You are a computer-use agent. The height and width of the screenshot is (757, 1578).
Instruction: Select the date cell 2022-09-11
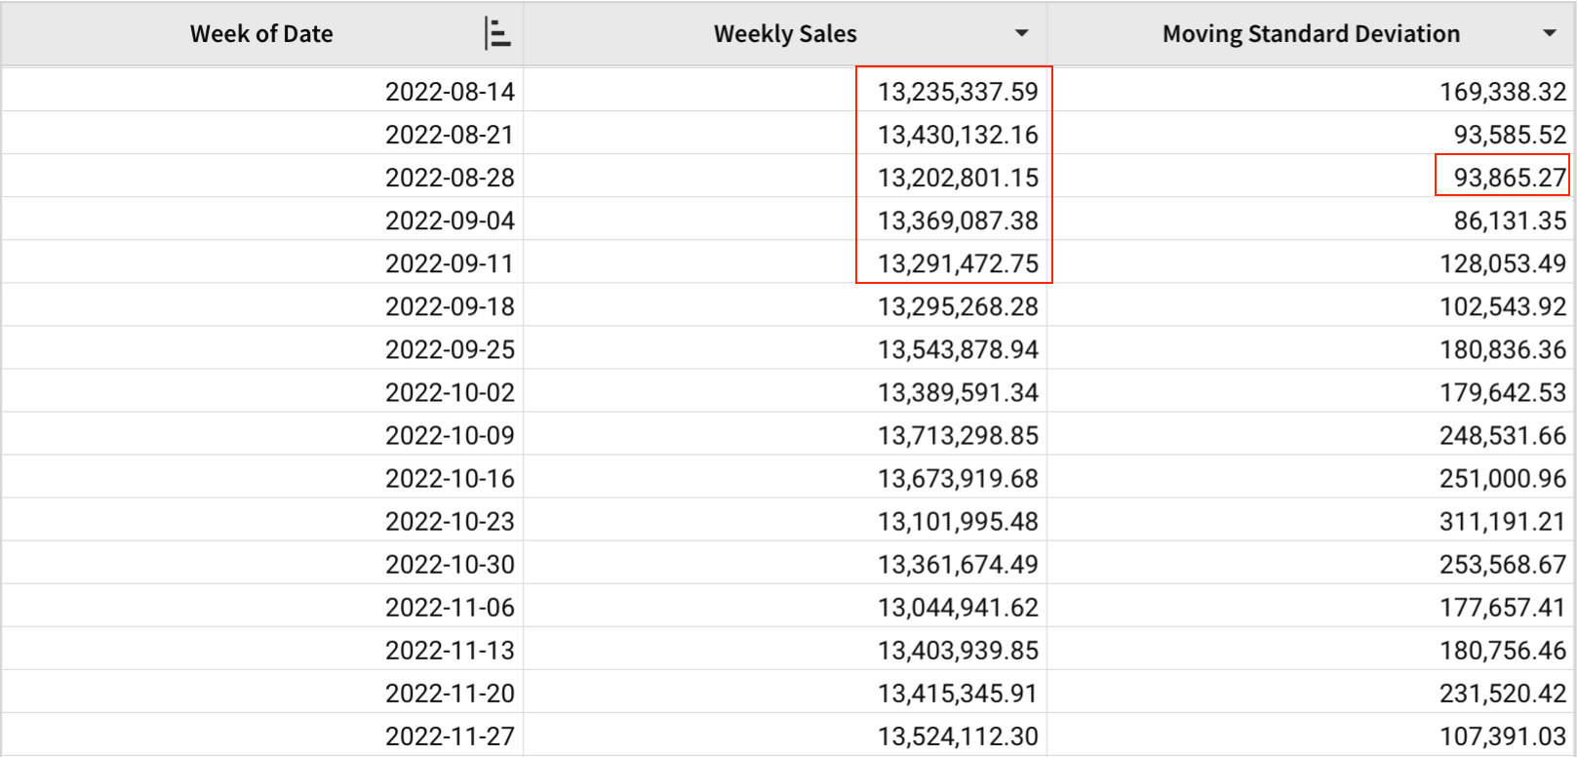[450, 263]
